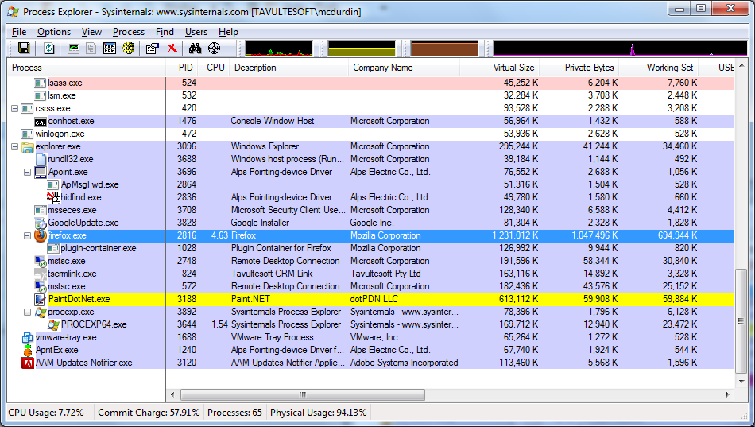
Task: Collapse the firefox.exe tree node
Action: coord(28,235)
